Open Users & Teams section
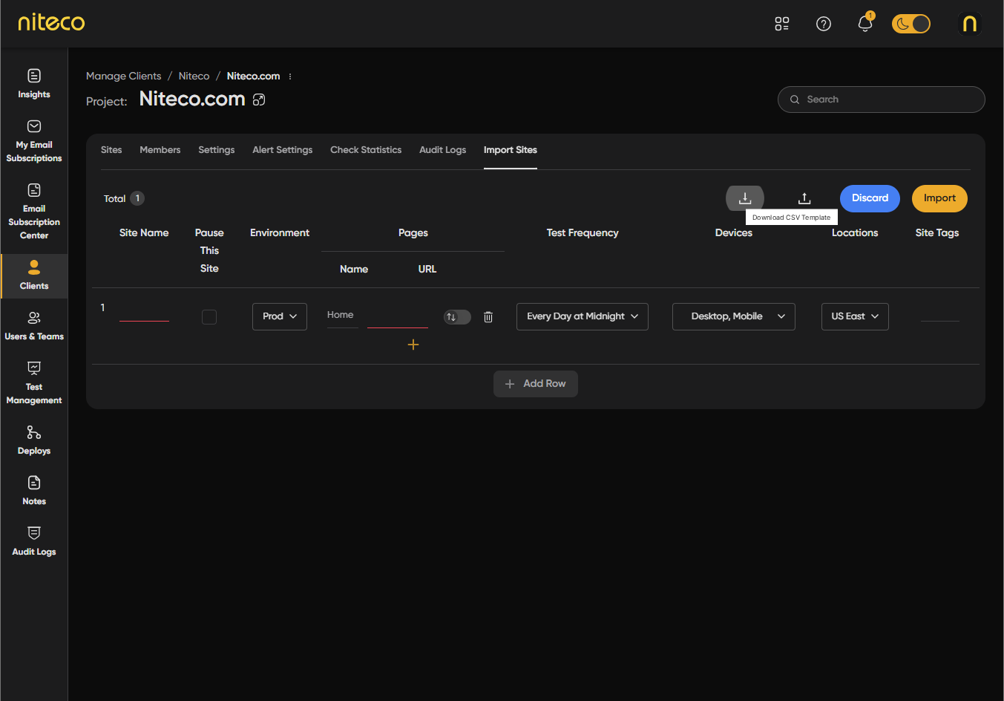Viewport: 1004px width, 701px height. pos(34,326)
